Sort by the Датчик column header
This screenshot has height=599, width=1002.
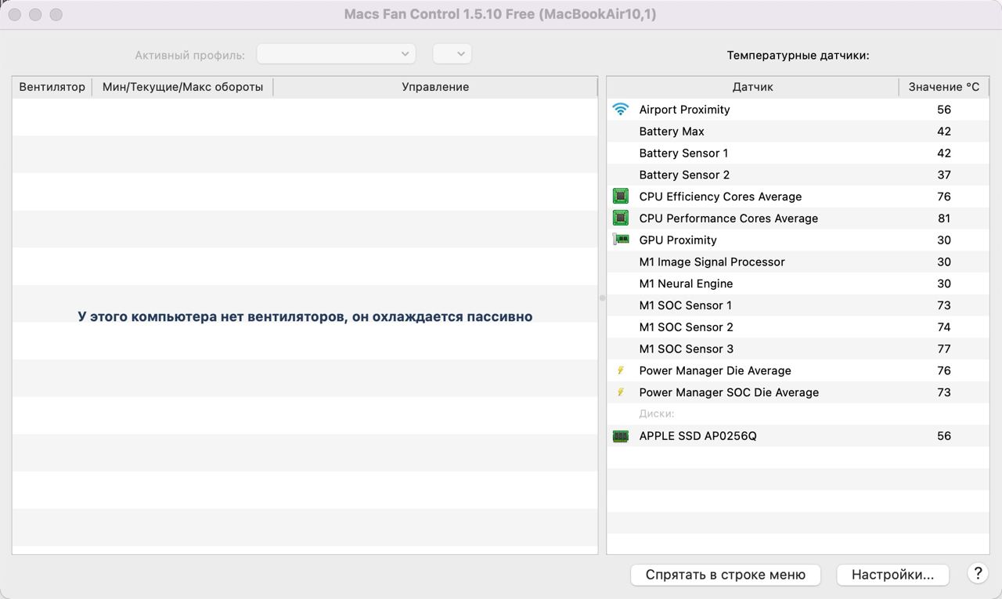(x=753, y=87)
